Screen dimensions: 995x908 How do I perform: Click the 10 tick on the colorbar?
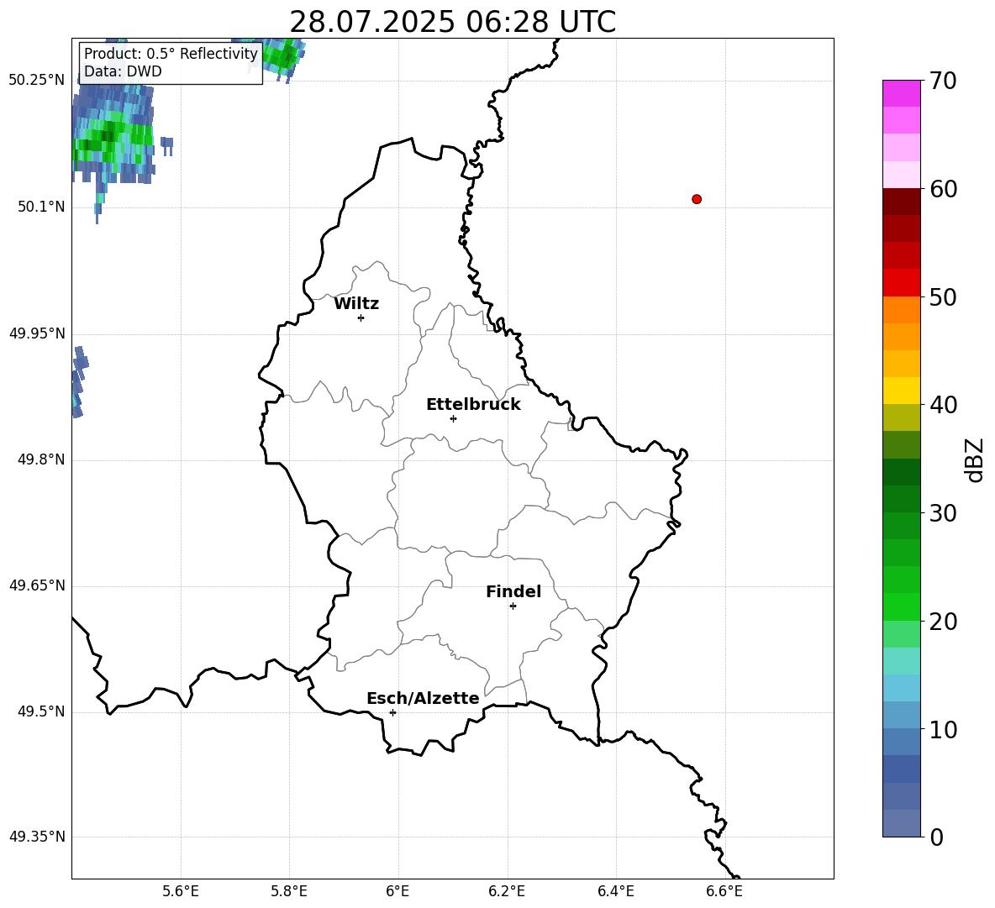942,729
